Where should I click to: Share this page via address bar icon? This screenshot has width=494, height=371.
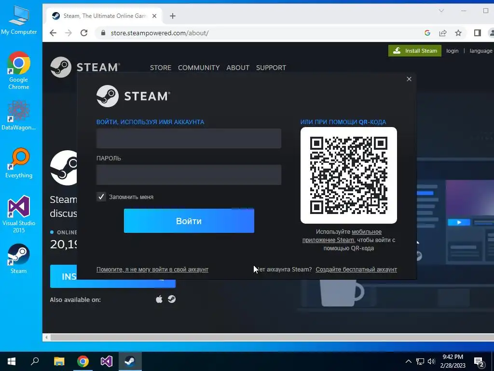click(443, 33)
